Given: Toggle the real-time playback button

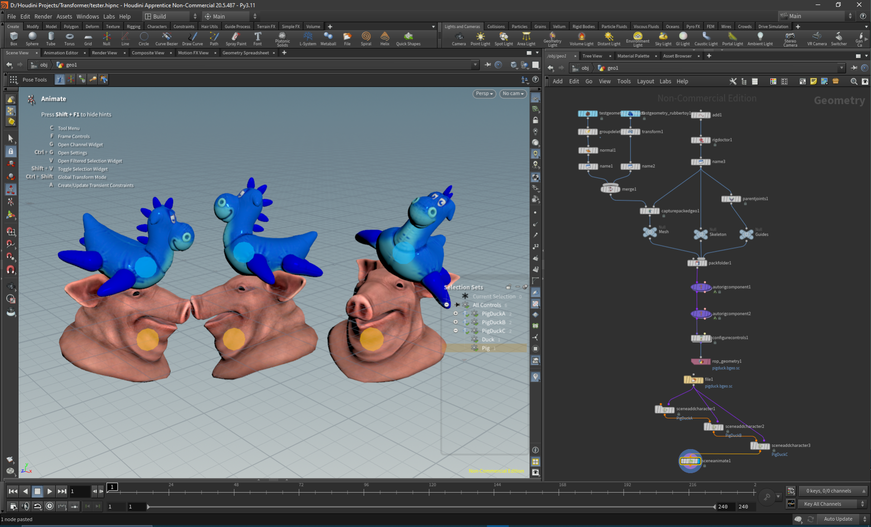Looking at the screenshot, I should coord(50,506).
